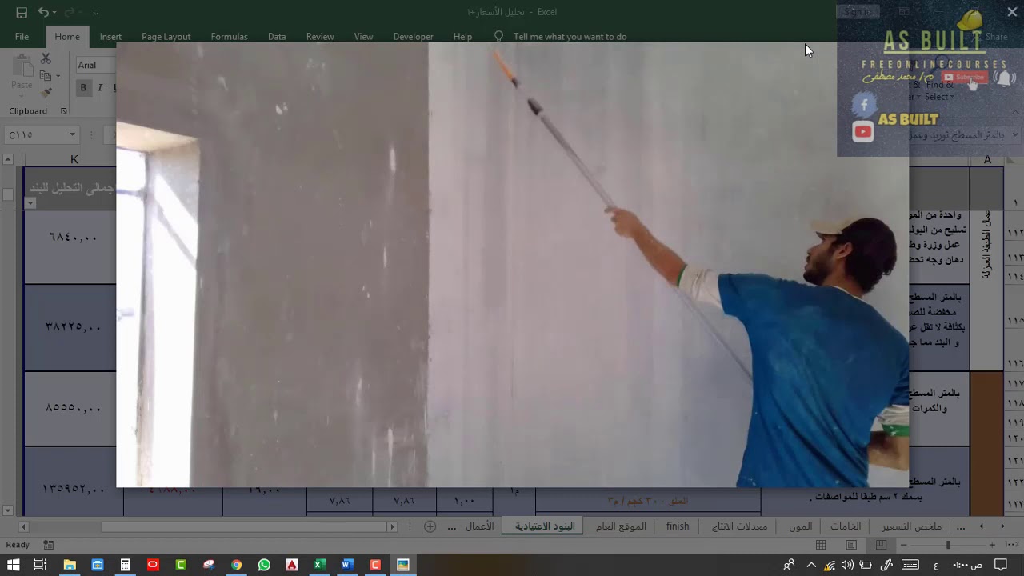Switch to the الأعمال sheet tab
Viewport: 1024px width, 576px height.
[480, 526]
